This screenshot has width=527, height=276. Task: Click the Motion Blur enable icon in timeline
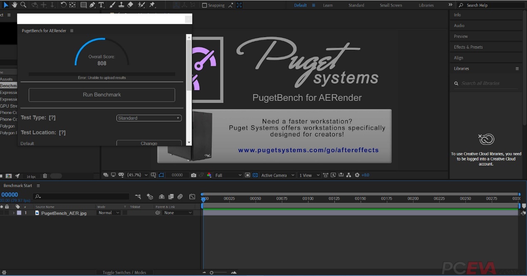pos(180,197)
